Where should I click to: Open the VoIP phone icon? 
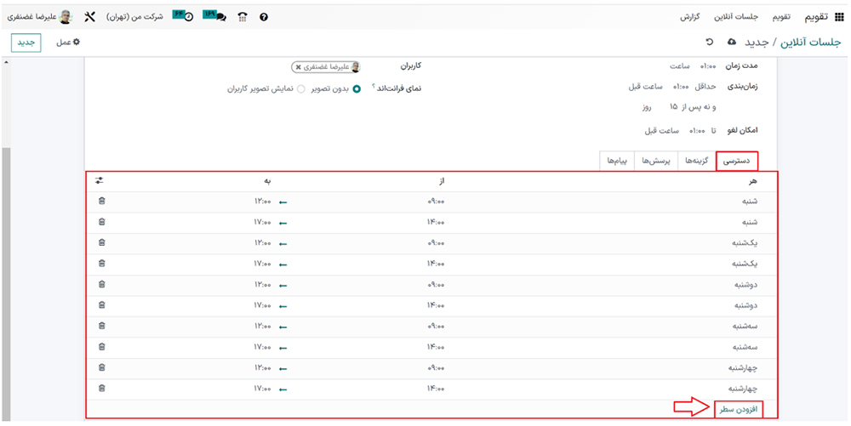pyautogui.click(x=243, y=17)
